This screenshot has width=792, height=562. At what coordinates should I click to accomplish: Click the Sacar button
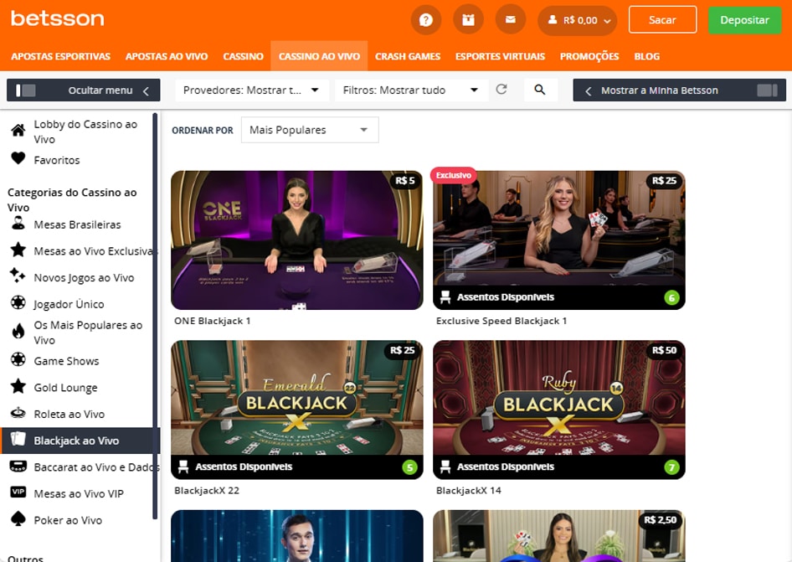(662, 20)
